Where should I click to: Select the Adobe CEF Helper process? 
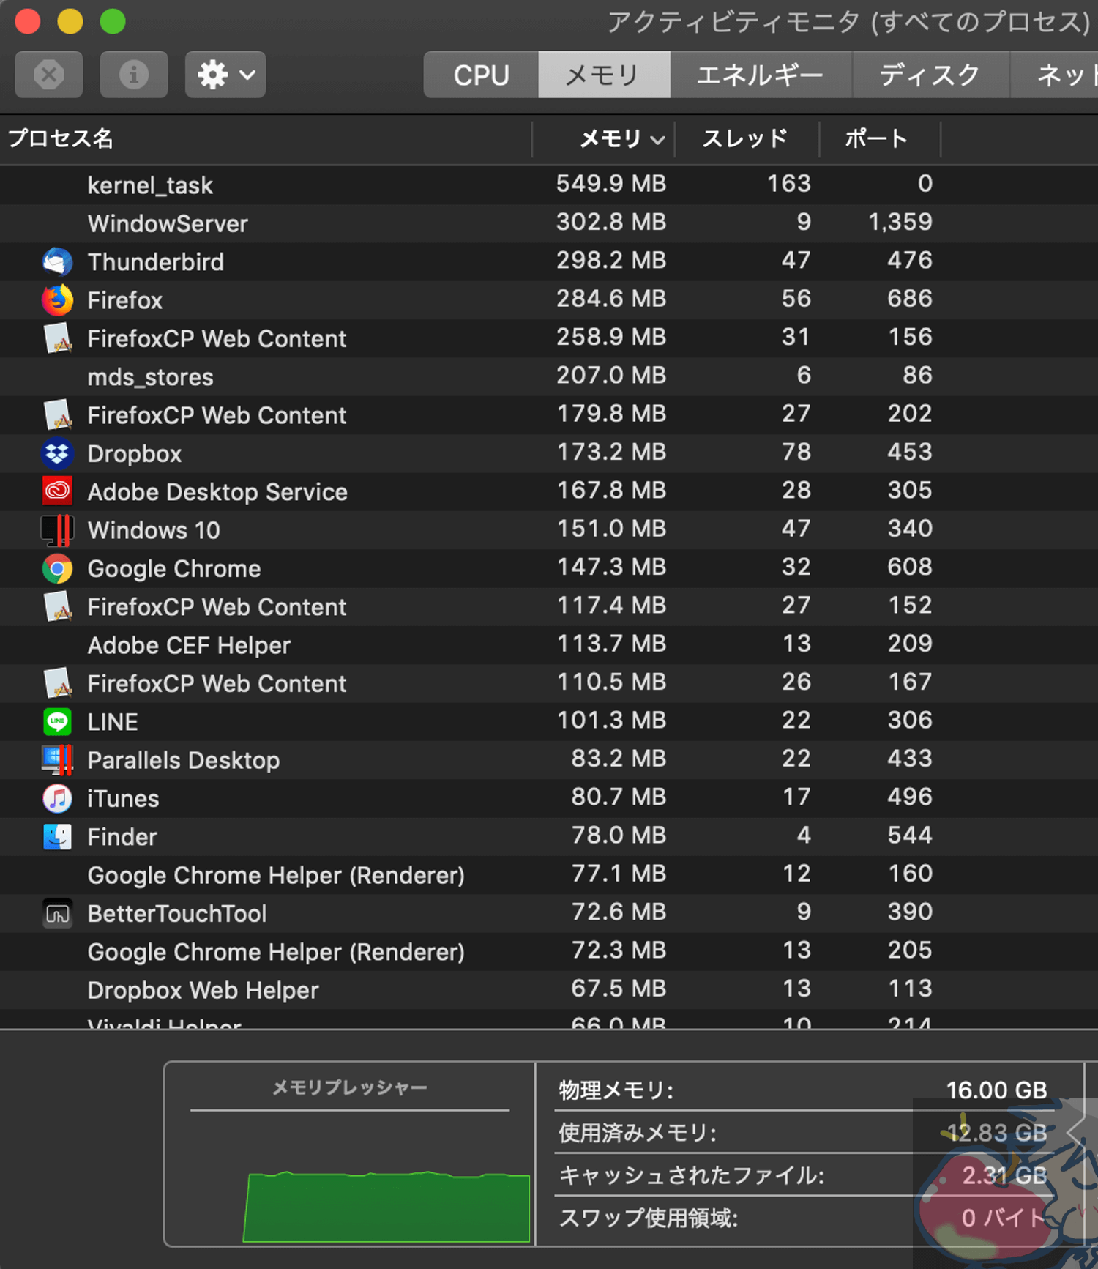(189, 645)
